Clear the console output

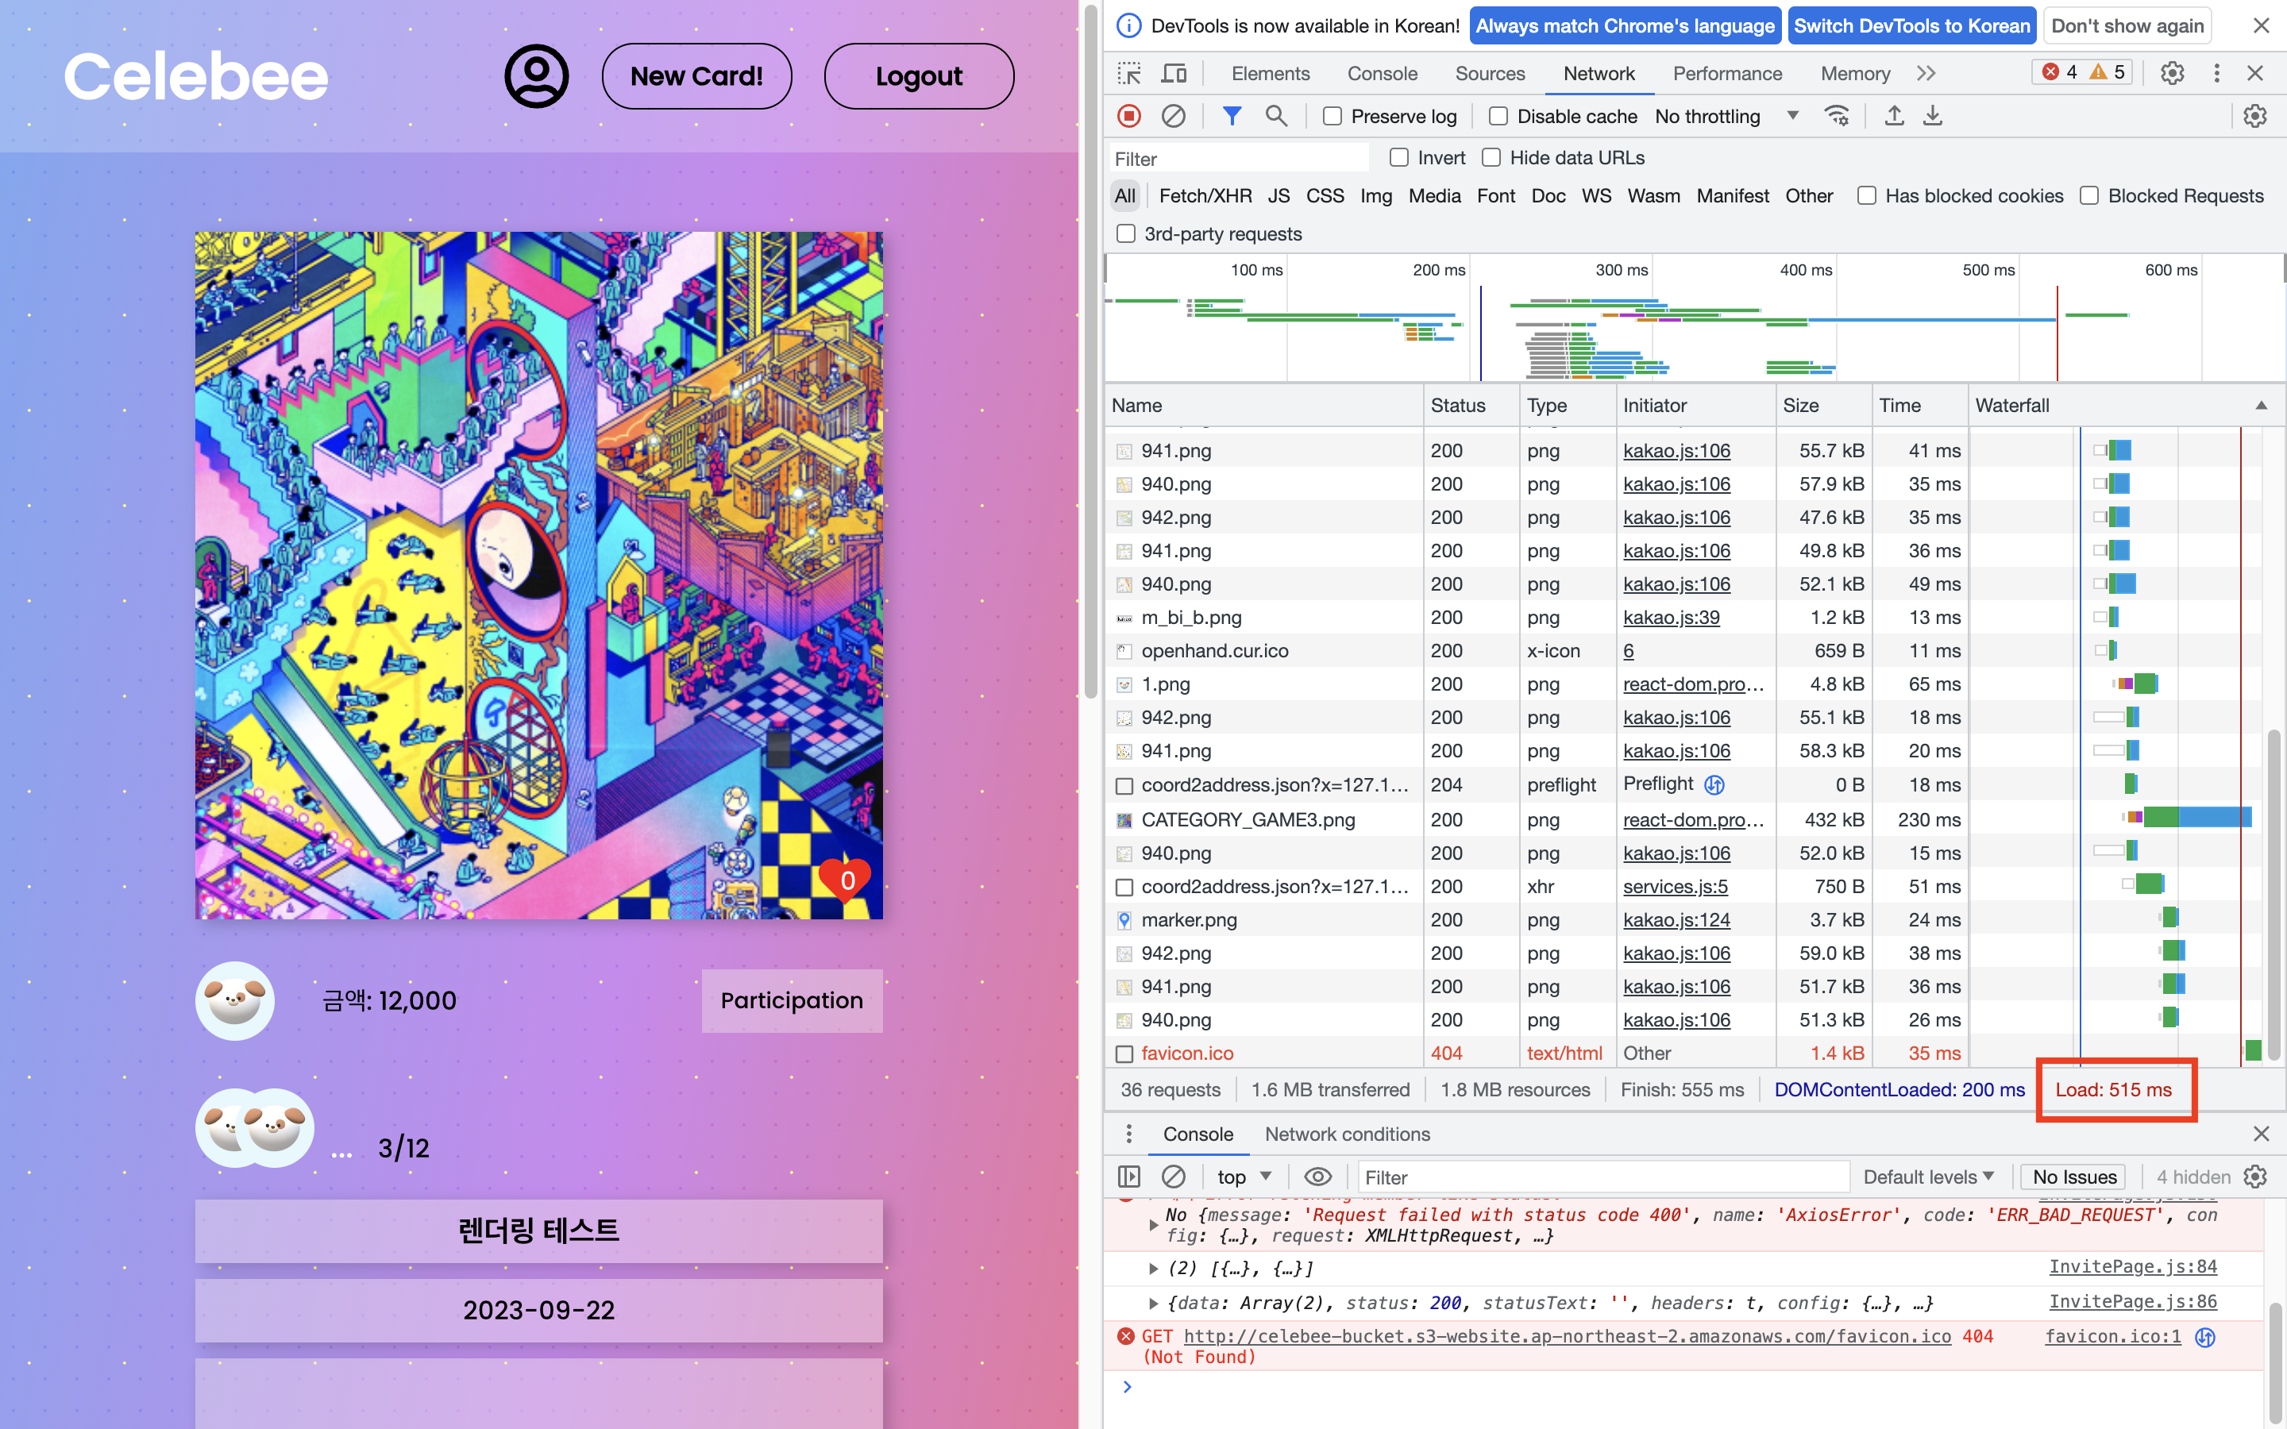(x=1173, y=1177)
